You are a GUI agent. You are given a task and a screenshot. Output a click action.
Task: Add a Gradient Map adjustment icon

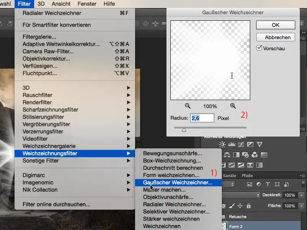(x=259, y=165)
